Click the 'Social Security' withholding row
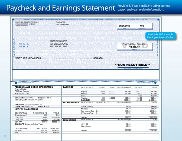The image size is (182, 141). [x=87, y=107]
